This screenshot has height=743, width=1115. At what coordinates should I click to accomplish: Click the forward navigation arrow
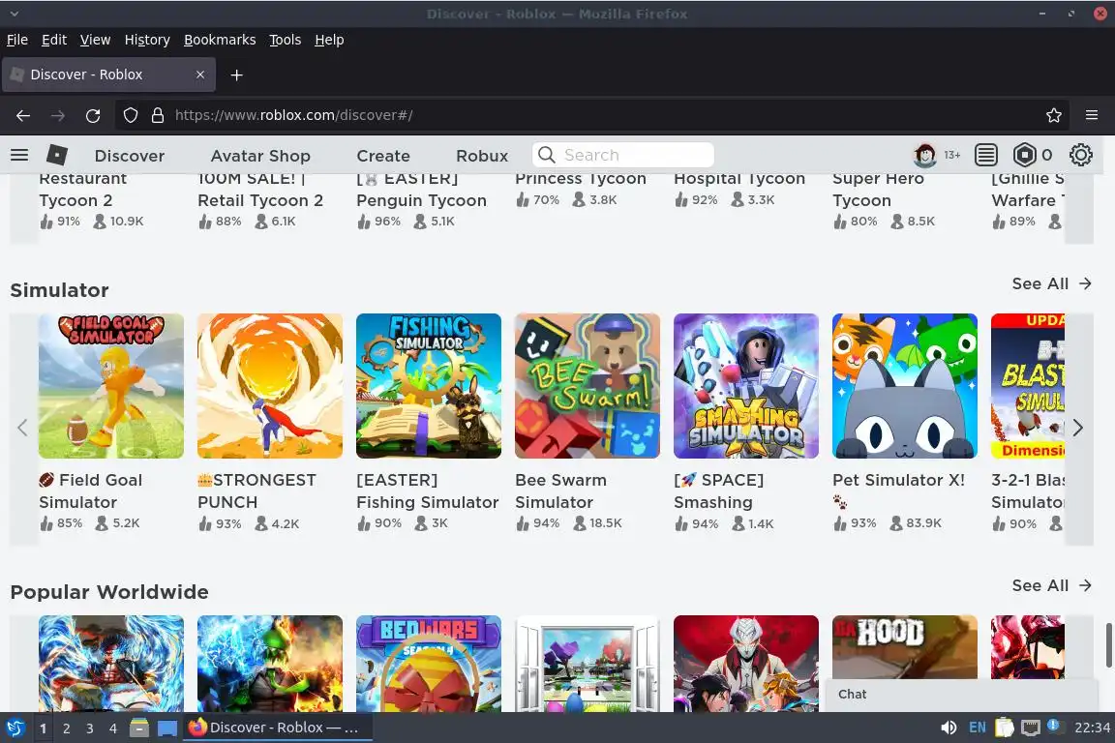[58, 115]
